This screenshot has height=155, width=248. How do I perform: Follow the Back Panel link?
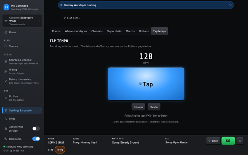point(71,18)
